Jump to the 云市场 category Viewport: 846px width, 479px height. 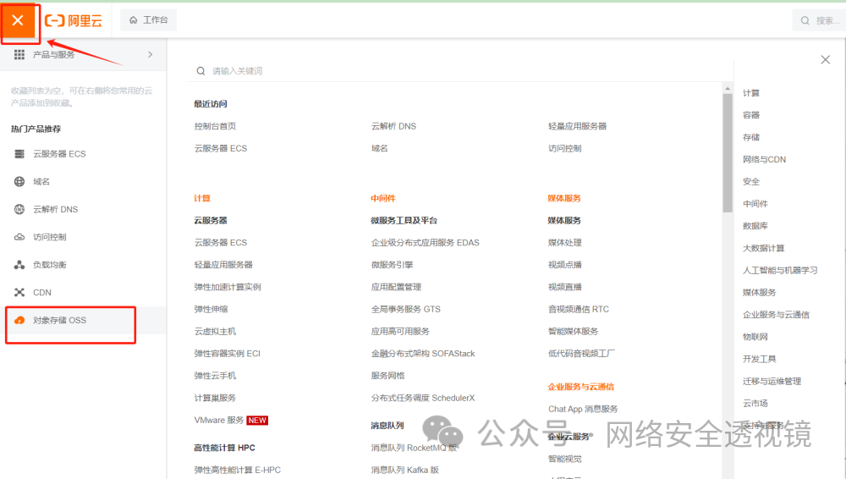click(755, 403)
